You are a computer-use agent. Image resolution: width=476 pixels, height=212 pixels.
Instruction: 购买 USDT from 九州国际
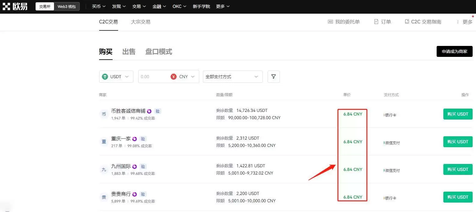coord(457,169)
